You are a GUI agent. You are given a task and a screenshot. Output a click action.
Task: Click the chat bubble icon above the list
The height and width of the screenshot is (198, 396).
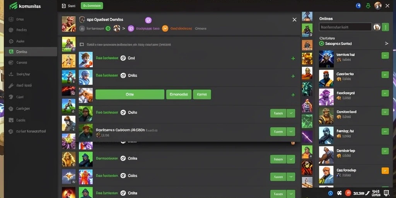[x=82, y=44]
